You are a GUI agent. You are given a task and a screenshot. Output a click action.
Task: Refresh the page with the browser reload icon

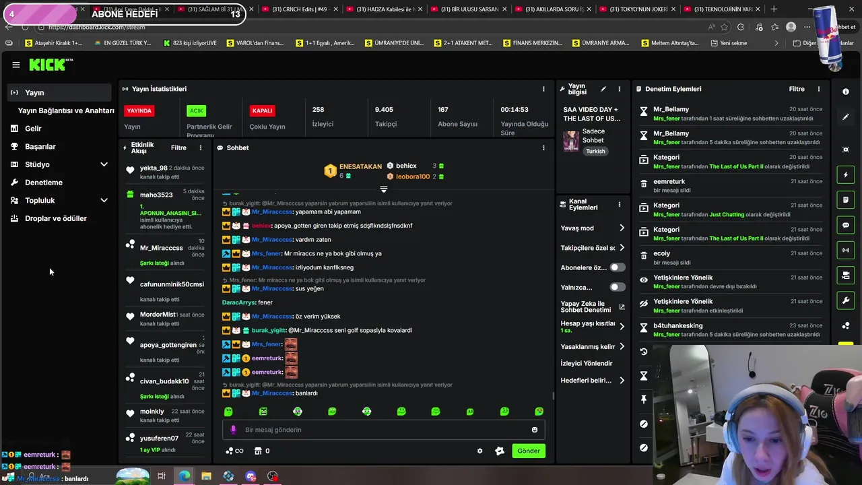coord(25,27)
